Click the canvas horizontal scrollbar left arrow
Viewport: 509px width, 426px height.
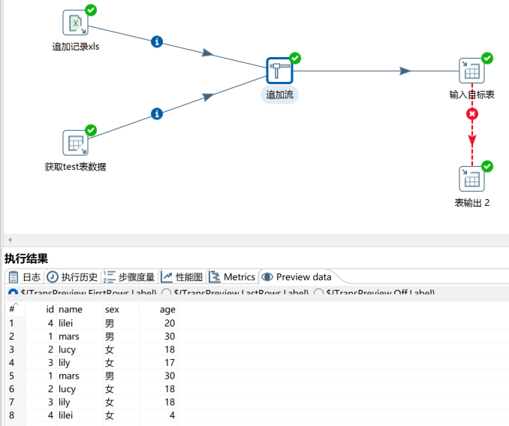click(x=9, y=239)
